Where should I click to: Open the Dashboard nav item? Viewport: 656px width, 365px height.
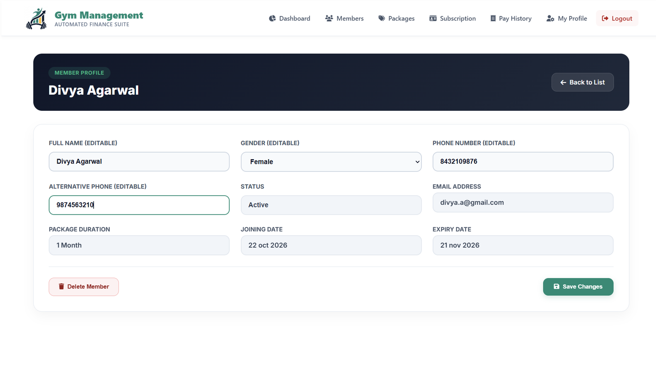click(x=289, y=18)
